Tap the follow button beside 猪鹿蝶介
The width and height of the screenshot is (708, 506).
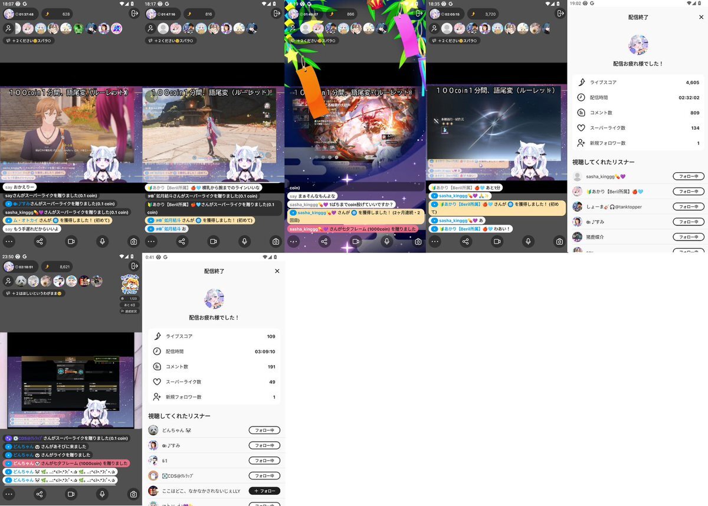[x=689, y=237]
